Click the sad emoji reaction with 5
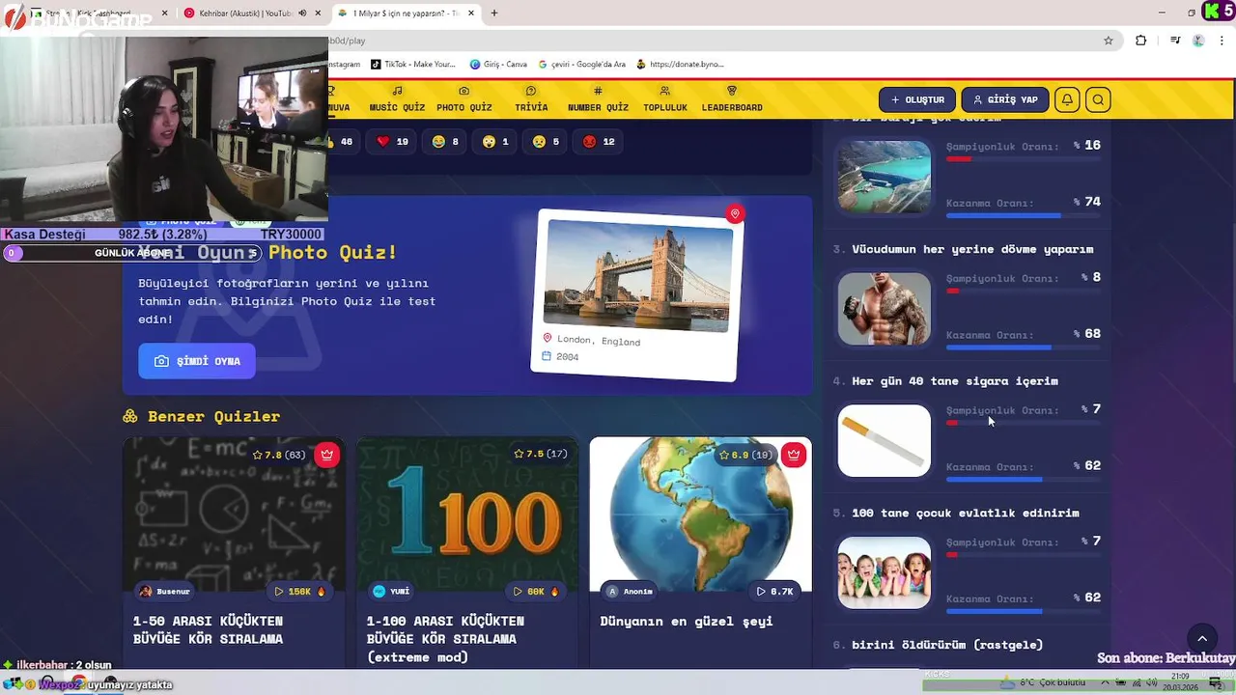Screen dimensions: 1236x695 [x=546, y=142]
